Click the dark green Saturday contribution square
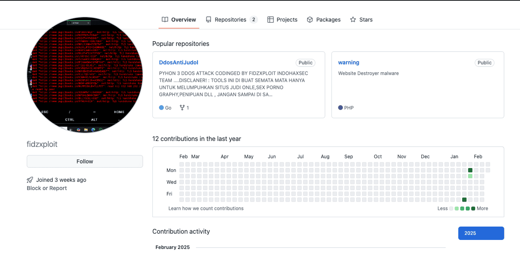Image resolution: width=520 pixels, height=258 pixels. tap(464, 199)
